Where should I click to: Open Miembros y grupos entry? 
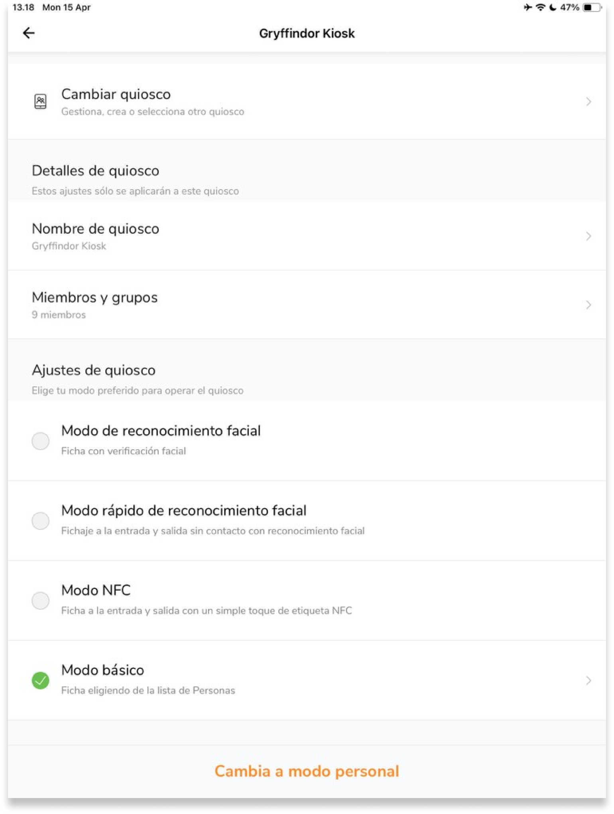[94, 298]
